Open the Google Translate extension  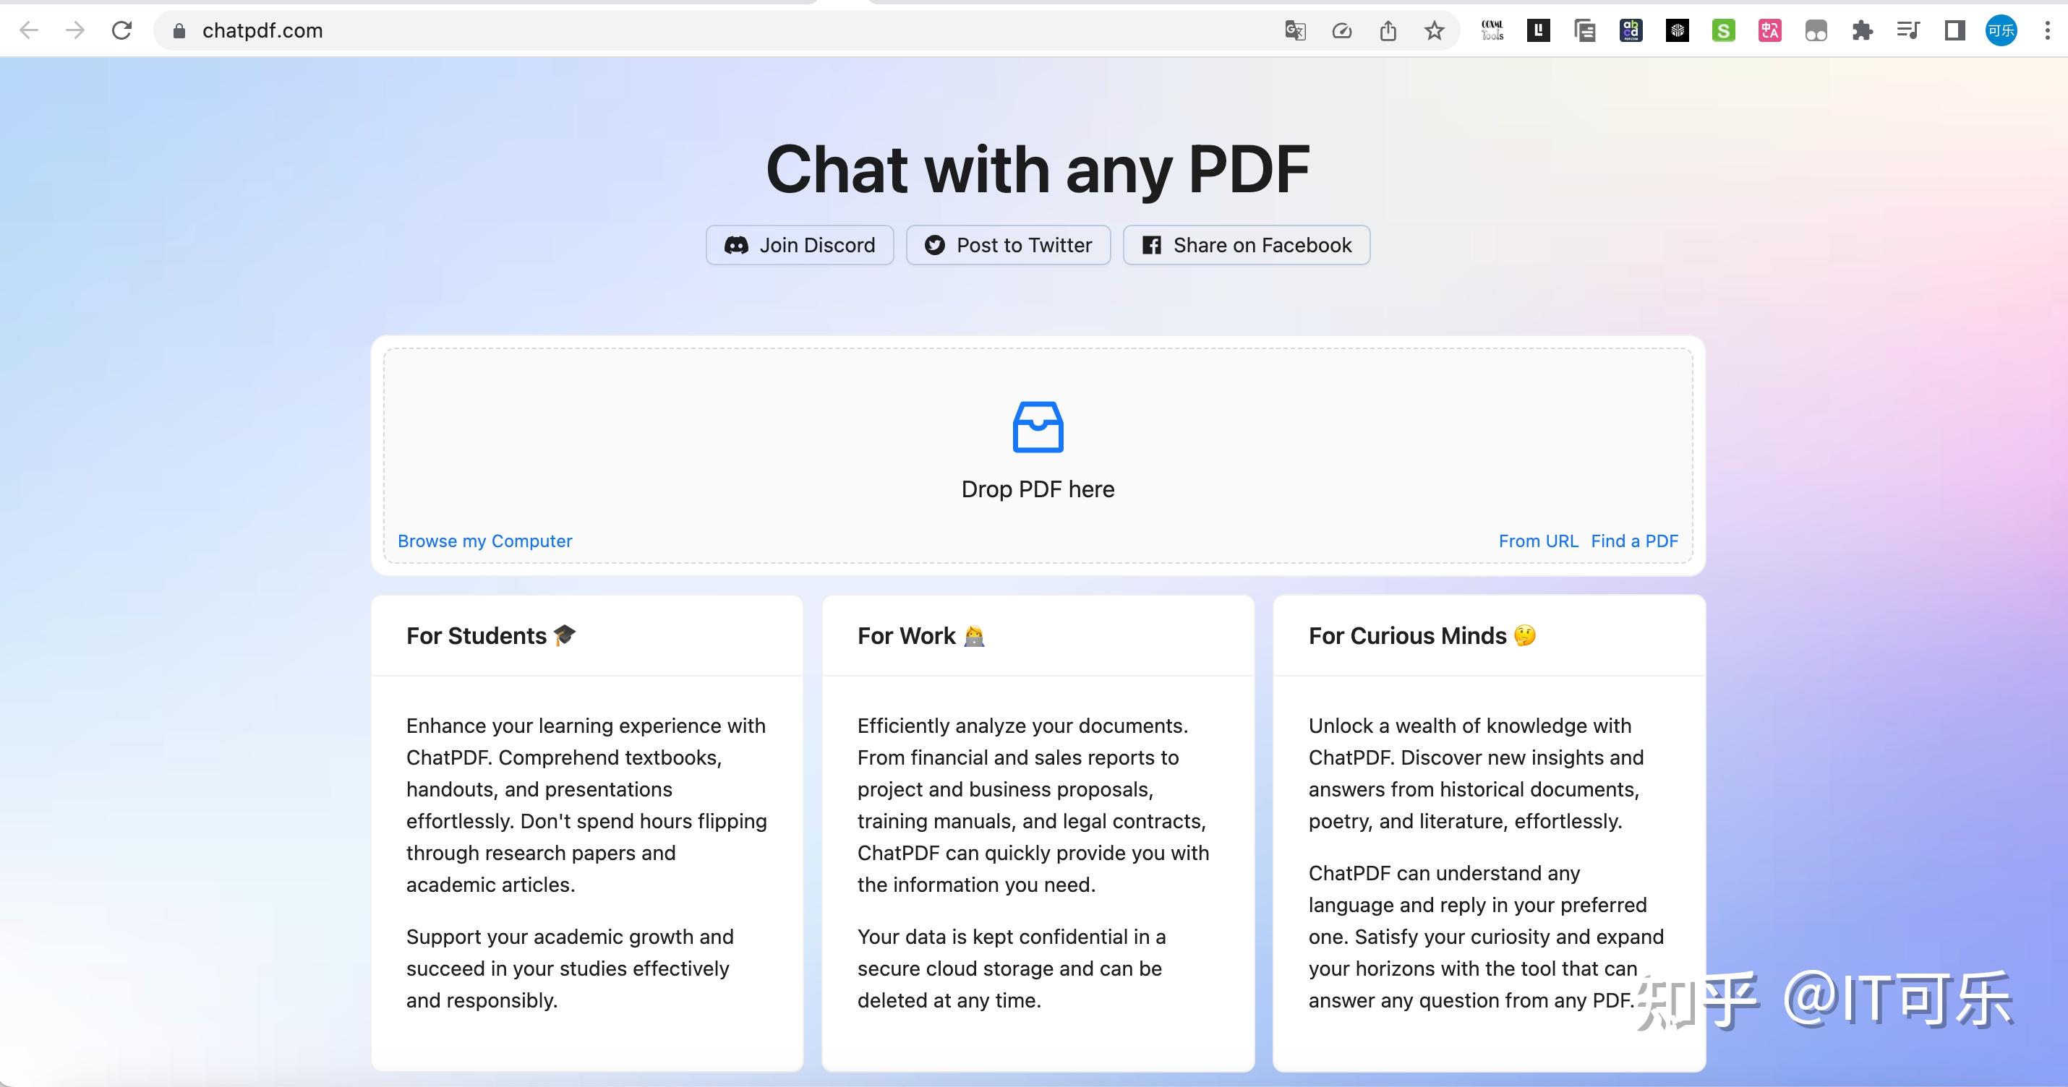(1295, 30)
